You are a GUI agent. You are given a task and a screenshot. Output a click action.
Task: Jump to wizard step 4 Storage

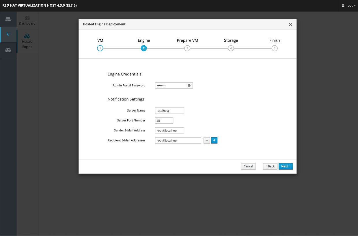click(x=231, y=48)
